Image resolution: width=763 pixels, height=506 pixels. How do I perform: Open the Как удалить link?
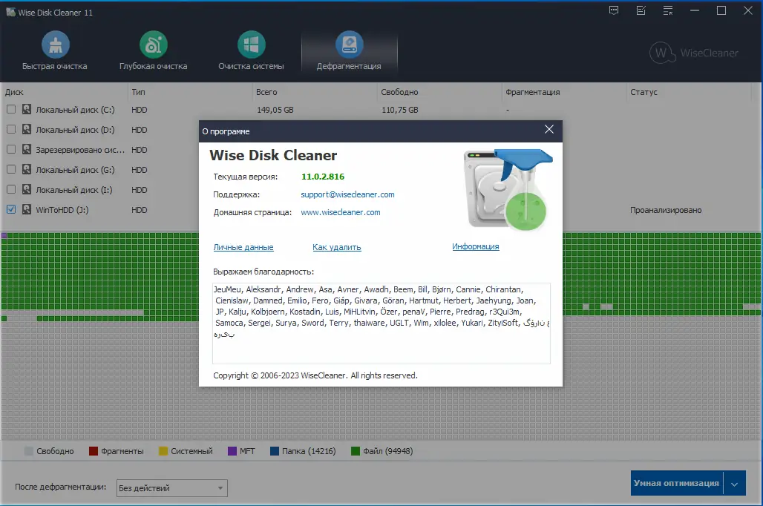click(336, 246)
